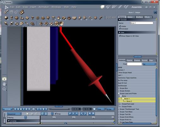
Task: Click the stop button in transport controls
Action: 21,109
